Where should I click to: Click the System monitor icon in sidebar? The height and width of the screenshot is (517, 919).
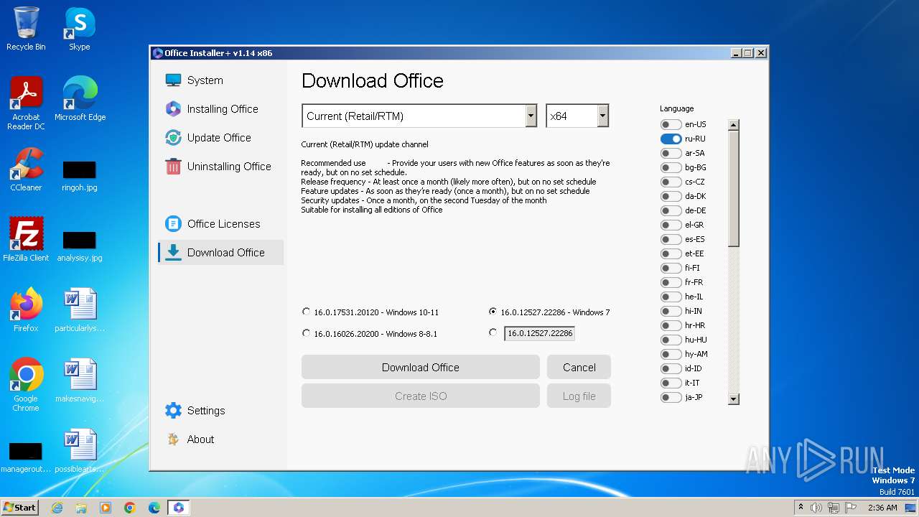click(173, 80)
